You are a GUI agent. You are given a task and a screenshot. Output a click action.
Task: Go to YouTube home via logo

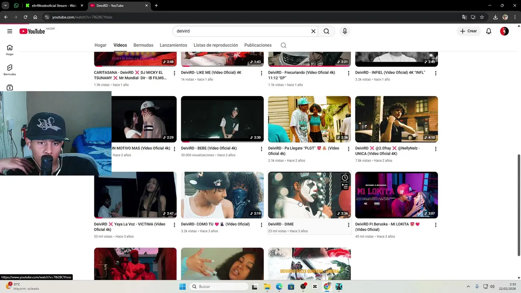pos(32,31)
